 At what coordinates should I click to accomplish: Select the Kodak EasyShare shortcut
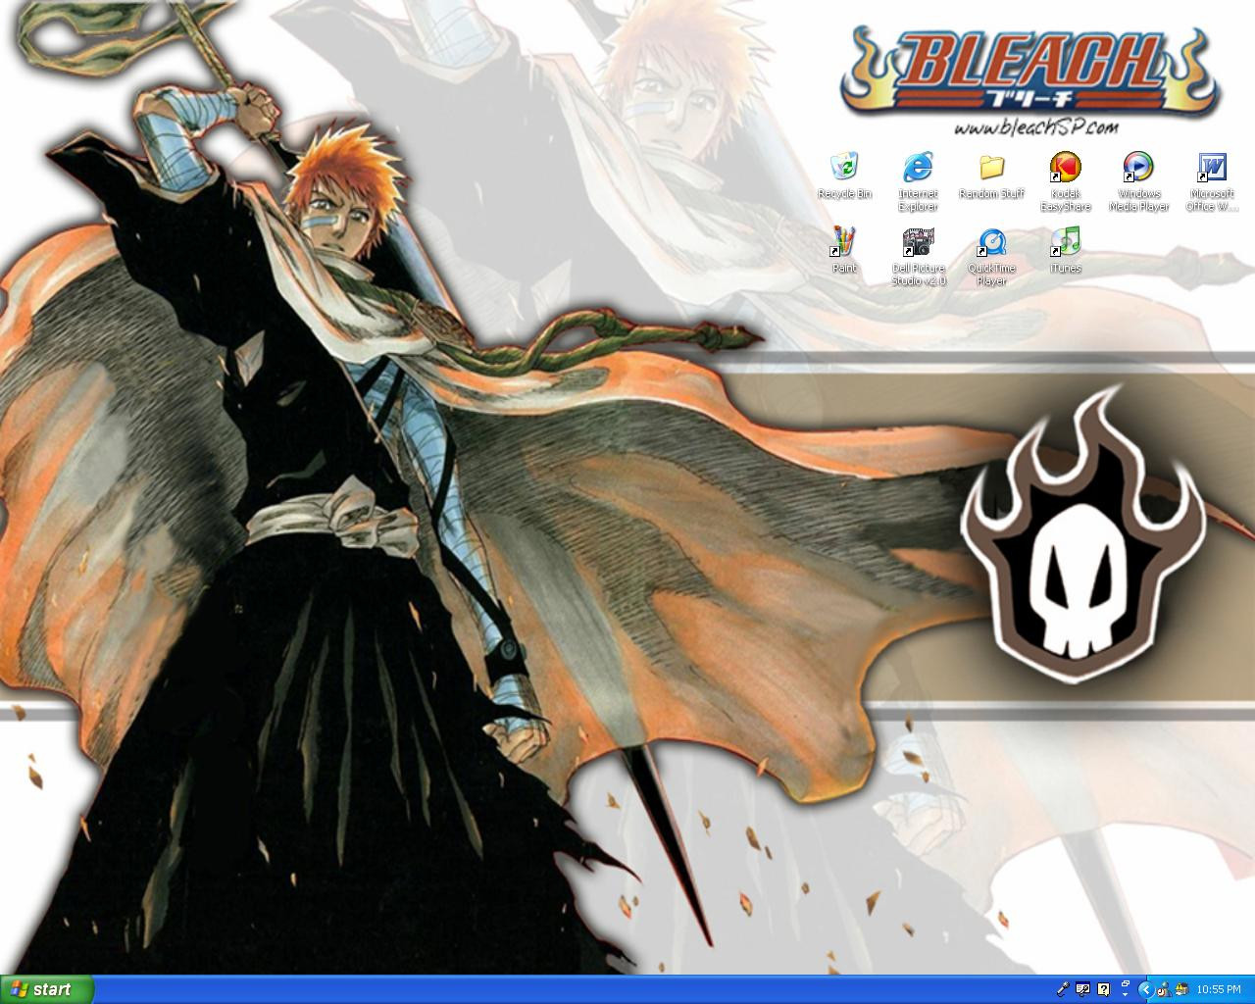pos(1065,181)
